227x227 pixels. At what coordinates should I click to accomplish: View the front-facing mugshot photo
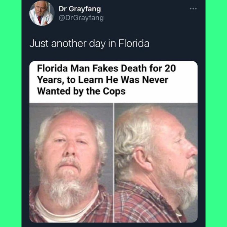pyautogui.click(x=71, y=163)
